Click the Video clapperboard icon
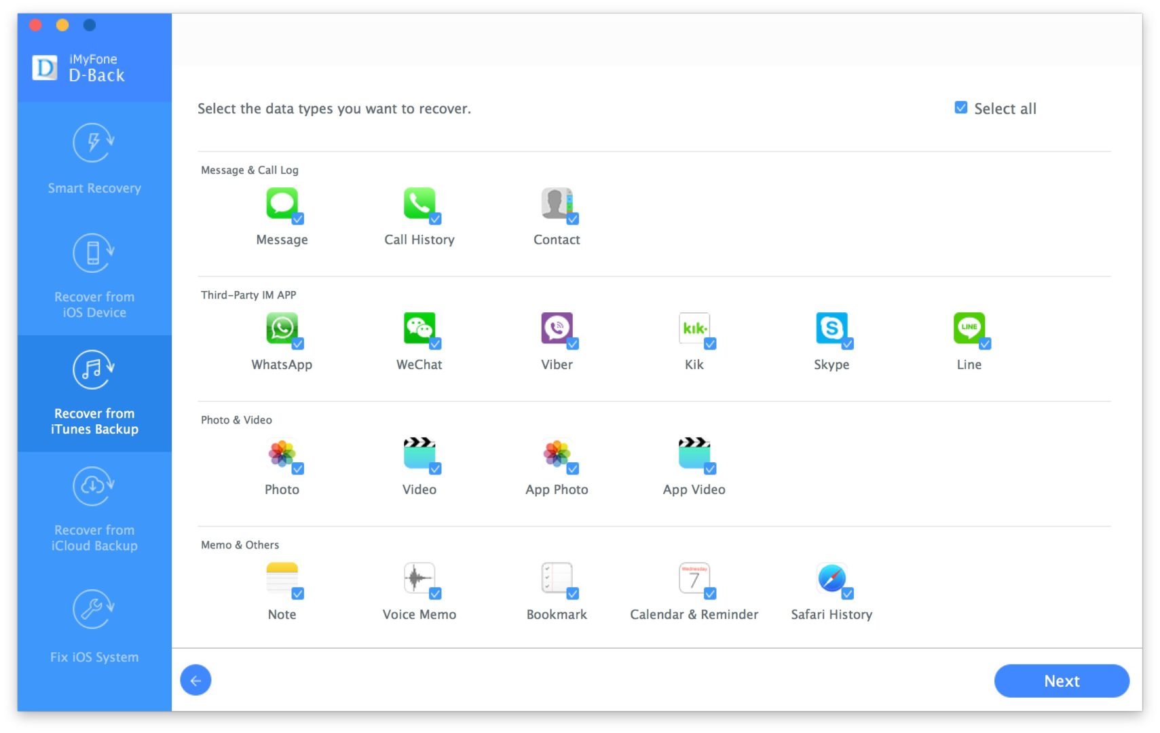 click(419, 453)
